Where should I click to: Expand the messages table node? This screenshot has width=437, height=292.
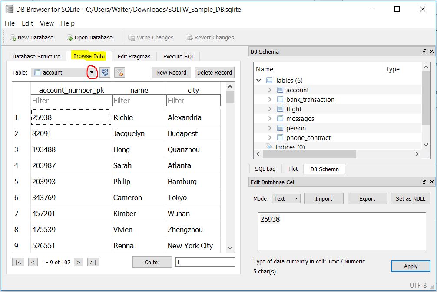point(269,118)
